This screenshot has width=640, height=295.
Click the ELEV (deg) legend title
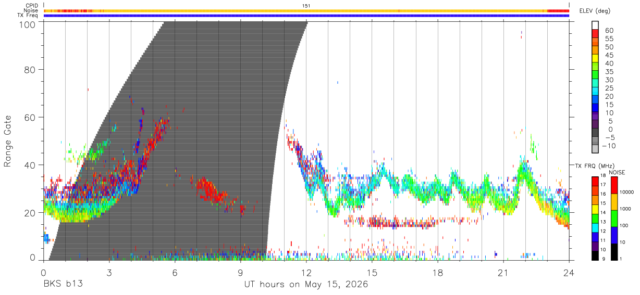595,11
